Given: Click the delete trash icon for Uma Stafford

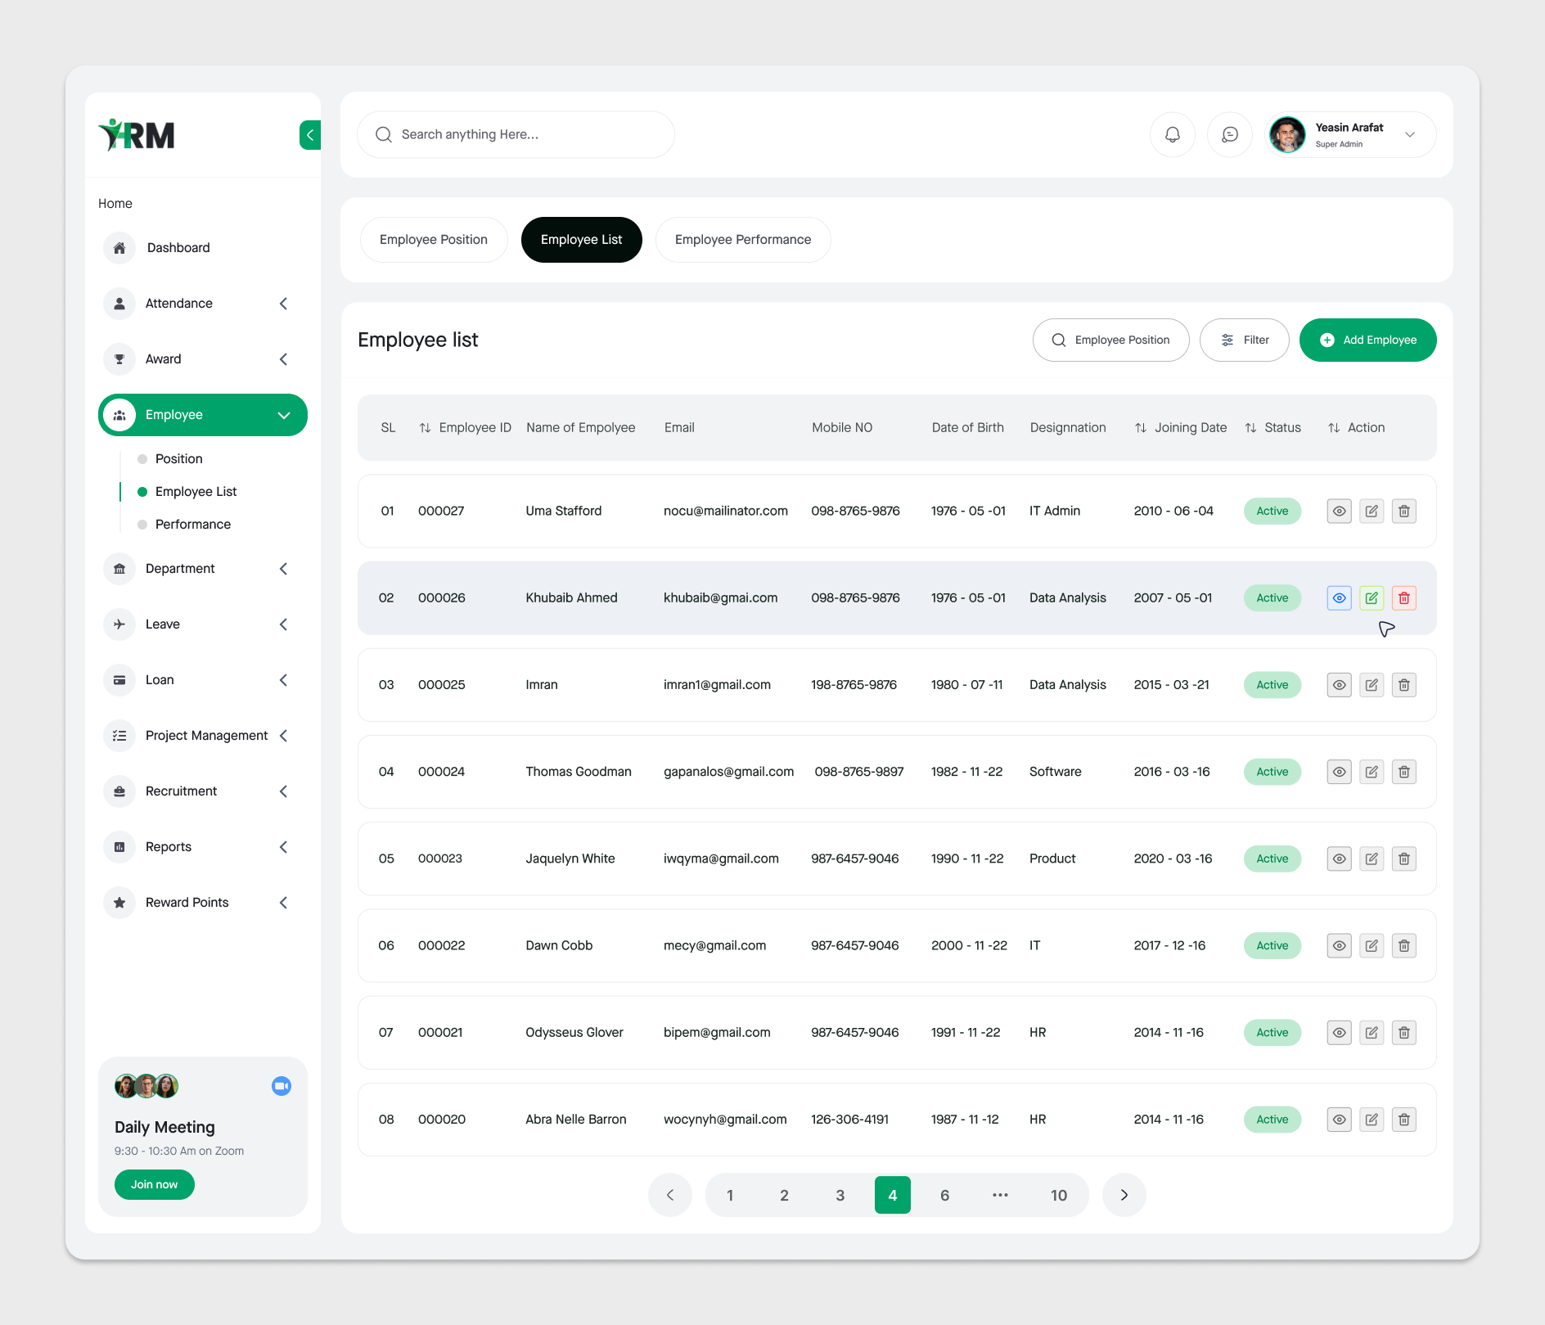Looking at the screenshot, I should [1403, 511].
